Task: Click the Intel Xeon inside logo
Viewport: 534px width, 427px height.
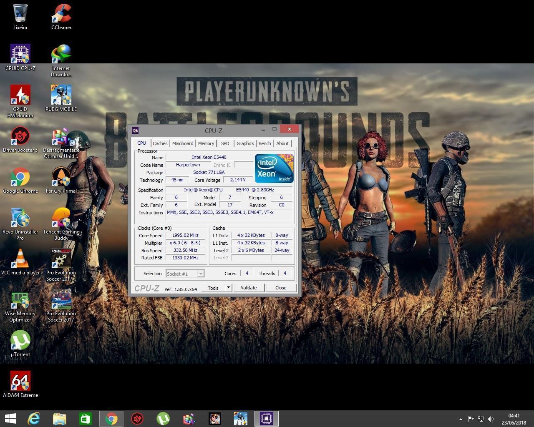Action: point(274,168)
